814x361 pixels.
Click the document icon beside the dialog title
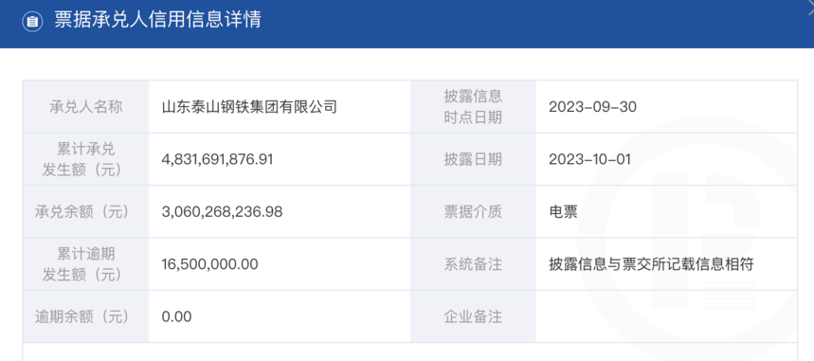[x=32, y=21]
